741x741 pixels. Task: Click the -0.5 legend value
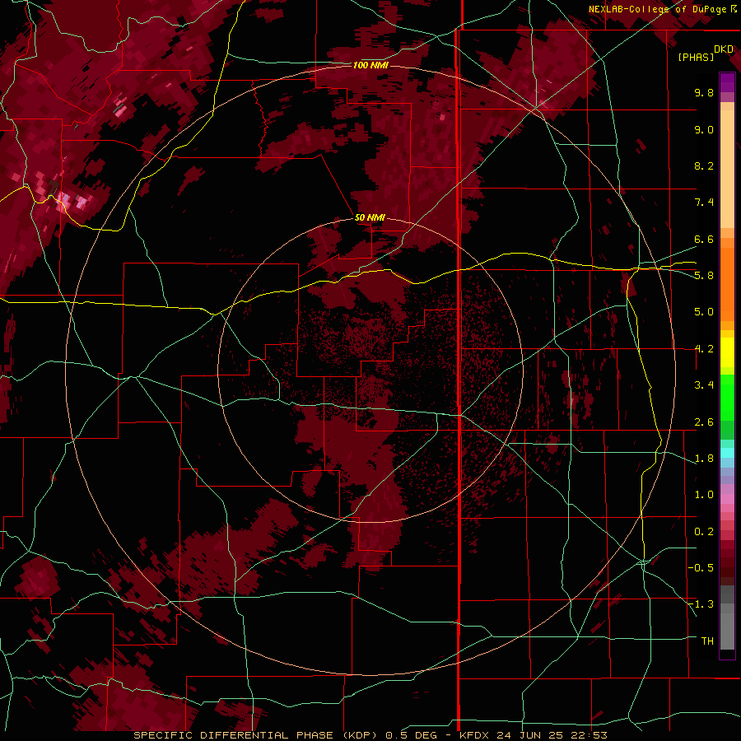(x=701, y=568)
